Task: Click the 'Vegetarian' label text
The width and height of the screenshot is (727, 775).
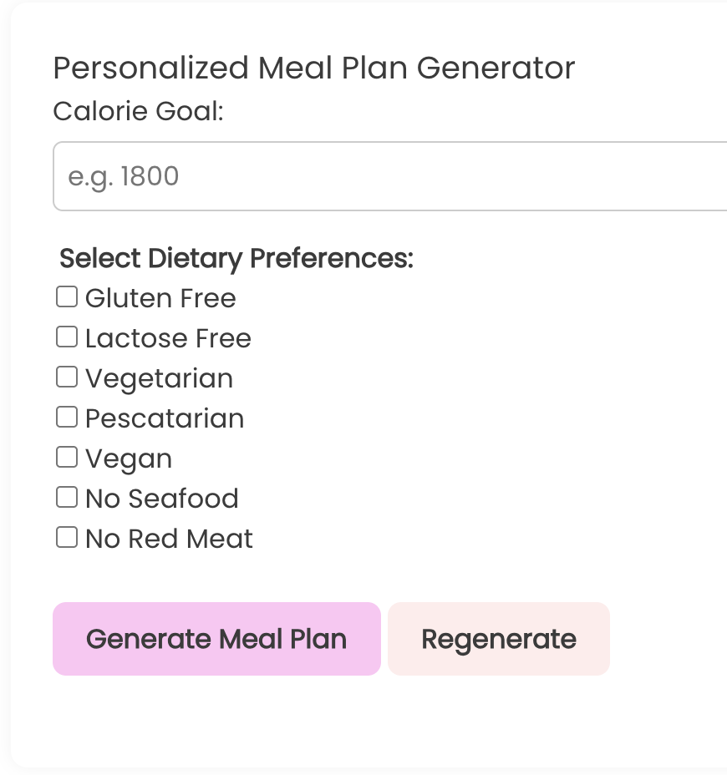Action: click(160, 380)
